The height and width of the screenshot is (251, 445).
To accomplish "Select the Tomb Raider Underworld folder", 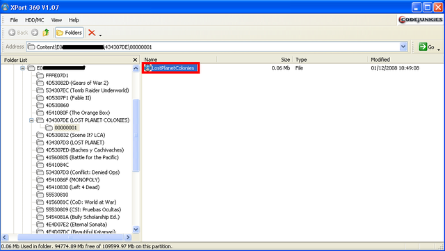I will (x=88, y=90).
